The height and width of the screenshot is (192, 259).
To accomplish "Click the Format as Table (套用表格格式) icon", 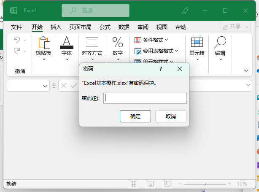I will pyautogui.click(x=138, y=51).
